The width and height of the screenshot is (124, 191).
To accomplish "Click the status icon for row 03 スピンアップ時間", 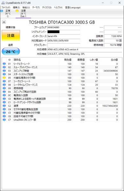I will [4, 71].
